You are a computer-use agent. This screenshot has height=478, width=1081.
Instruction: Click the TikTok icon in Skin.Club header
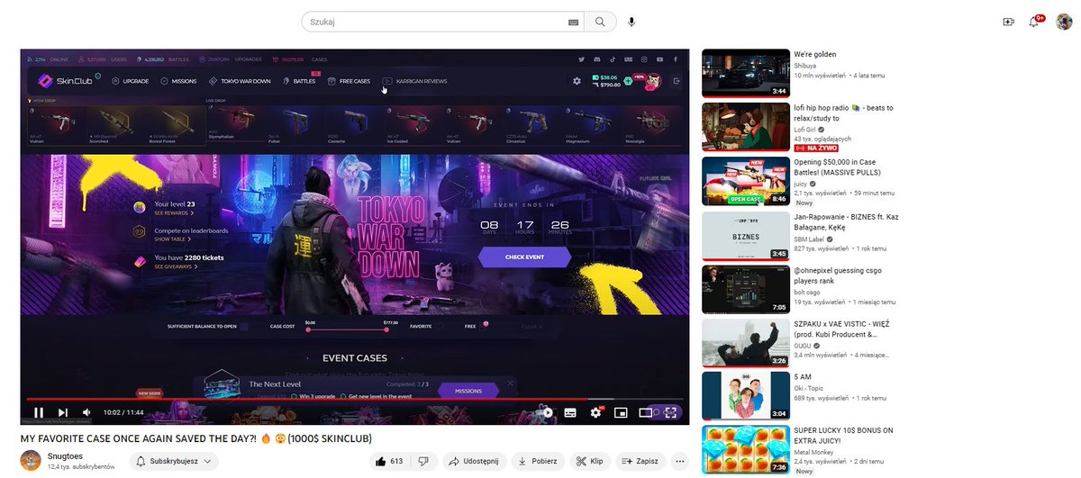tap(613, 59)
